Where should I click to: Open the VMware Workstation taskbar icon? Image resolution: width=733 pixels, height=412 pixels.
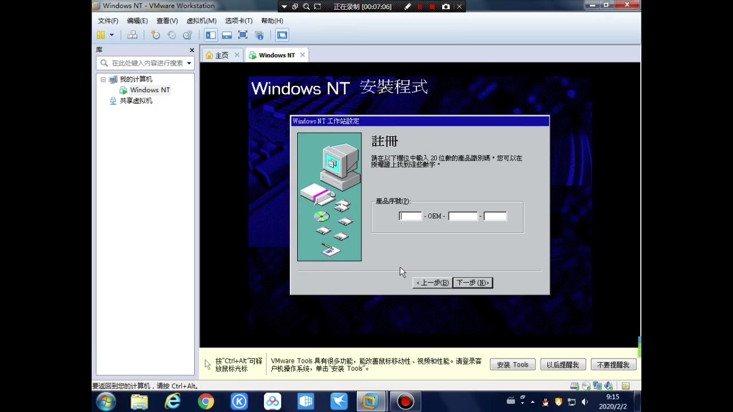(x=370, y=401)
